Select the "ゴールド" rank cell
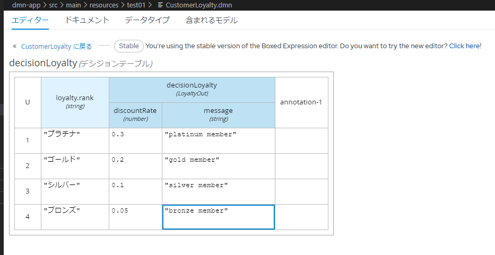The width and height of the screenshot is (495, 255). click(75, 166)
